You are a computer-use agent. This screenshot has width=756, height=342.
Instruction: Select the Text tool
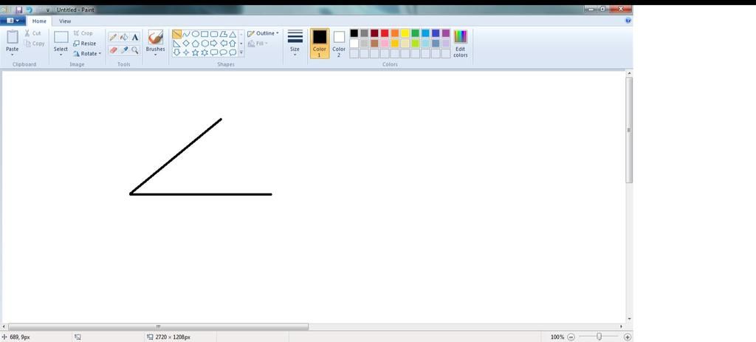click(135, 37)
